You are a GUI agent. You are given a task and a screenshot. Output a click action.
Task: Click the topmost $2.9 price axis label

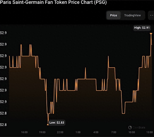[3, 33]
